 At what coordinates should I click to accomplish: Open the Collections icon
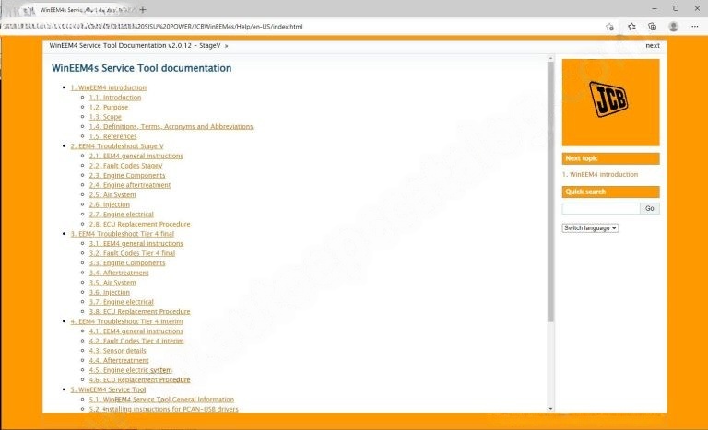pos(653,27)
